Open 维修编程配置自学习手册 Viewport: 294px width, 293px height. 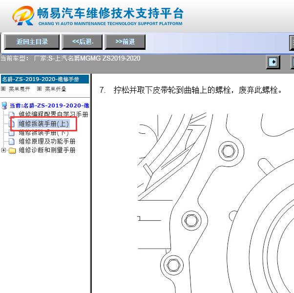(53, 114)
